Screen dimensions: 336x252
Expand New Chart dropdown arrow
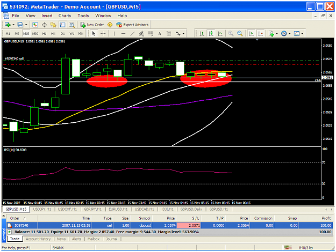click(x=13, y=25)
